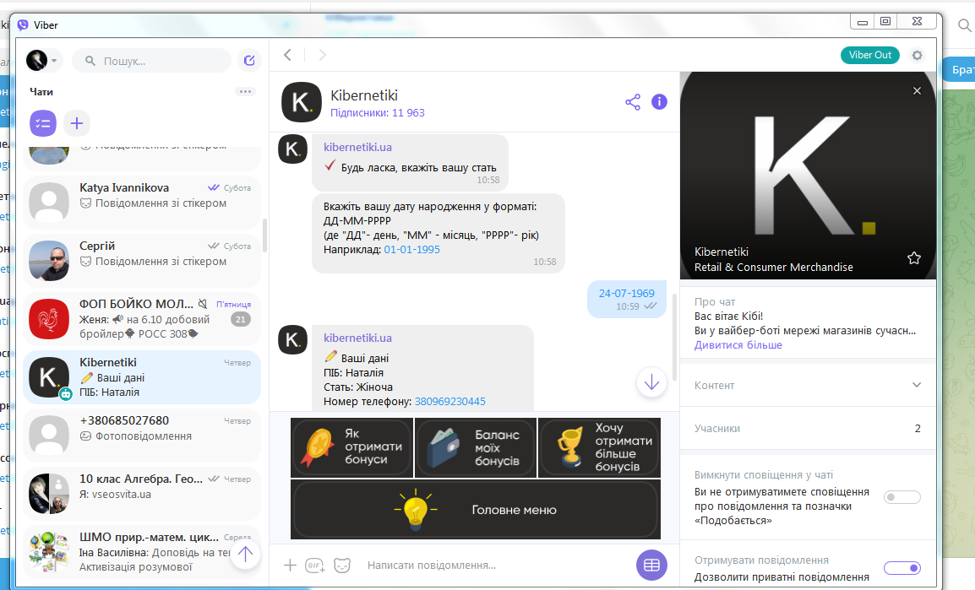Return to top of chat list arrow
The height and width of the screenshot is (590, 975).
tap(246, 554)
